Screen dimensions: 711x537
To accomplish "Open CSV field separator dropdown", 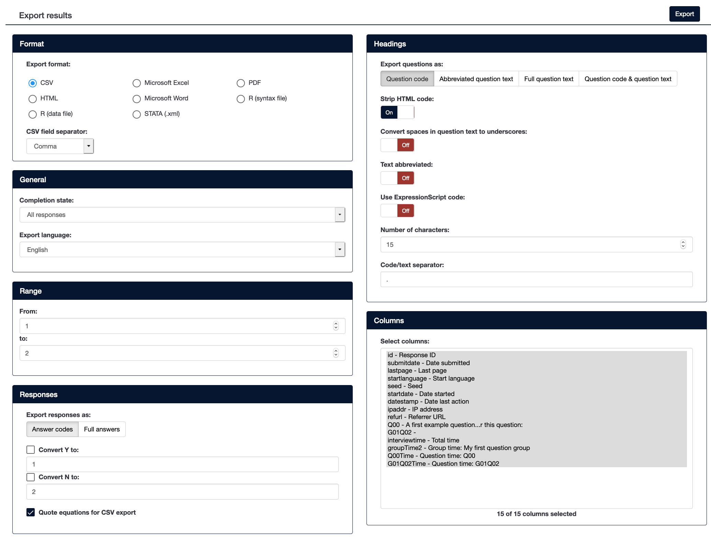I will click(x=89, y=146).
